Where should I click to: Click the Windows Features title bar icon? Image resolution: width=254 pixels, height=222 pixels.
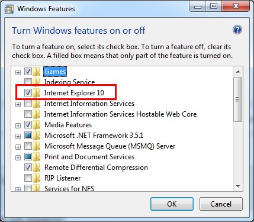[x=9, y=9]
